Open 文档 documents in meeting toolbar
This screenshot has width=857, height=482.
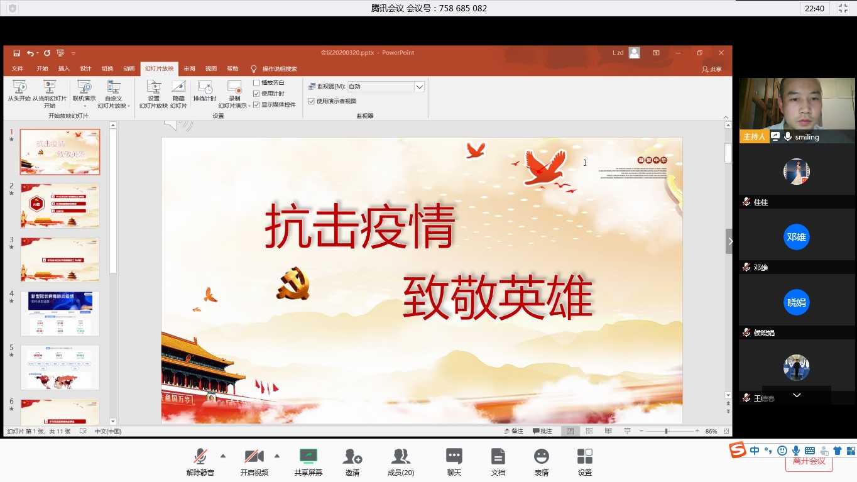pos(498,456)
